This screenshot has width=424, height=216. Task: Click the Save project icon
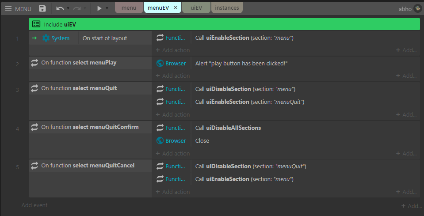(42, 8)
